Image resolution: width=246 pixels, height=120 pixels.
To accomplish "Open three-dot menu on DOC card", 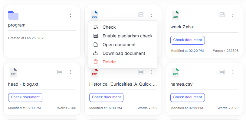I will [x=152, y=15].
